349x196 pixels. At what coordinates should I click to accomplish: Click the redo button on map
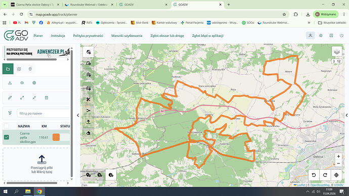[325, 175]
